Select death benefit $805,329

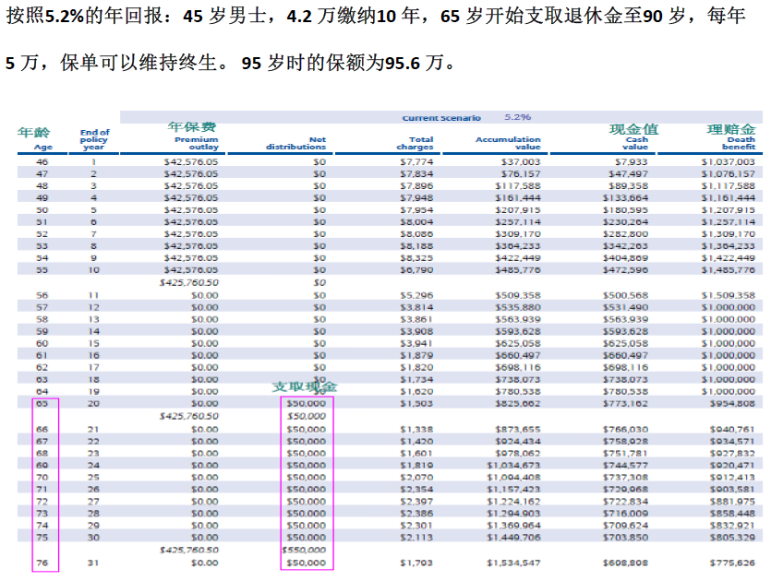click(732, 538)
